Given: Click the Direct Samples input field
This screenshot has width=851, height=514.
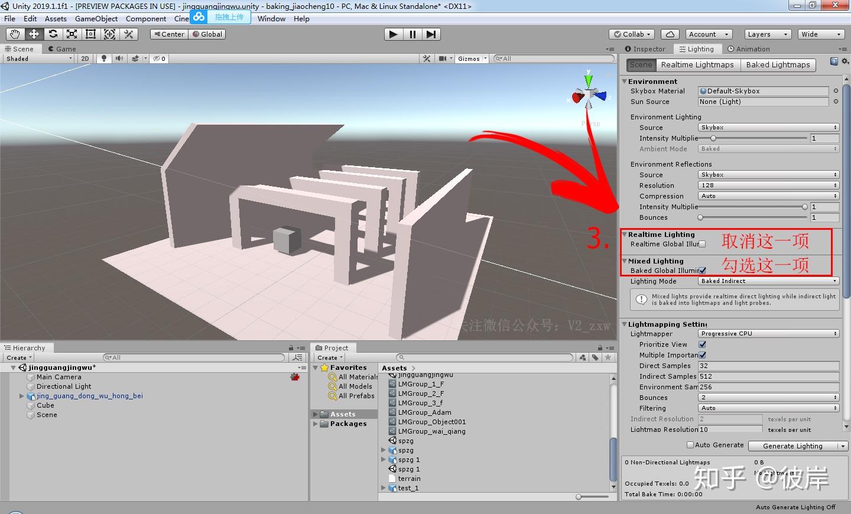Looking at the screenshot, I should [x=769, y=366].
